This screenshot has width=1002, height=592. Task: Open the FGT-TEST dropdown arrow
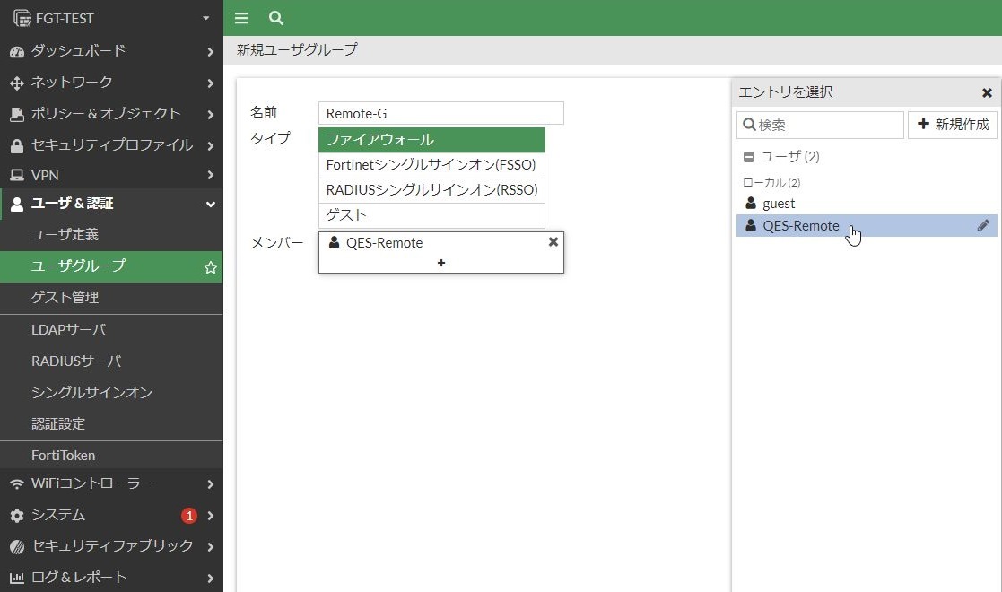(205, 18)
